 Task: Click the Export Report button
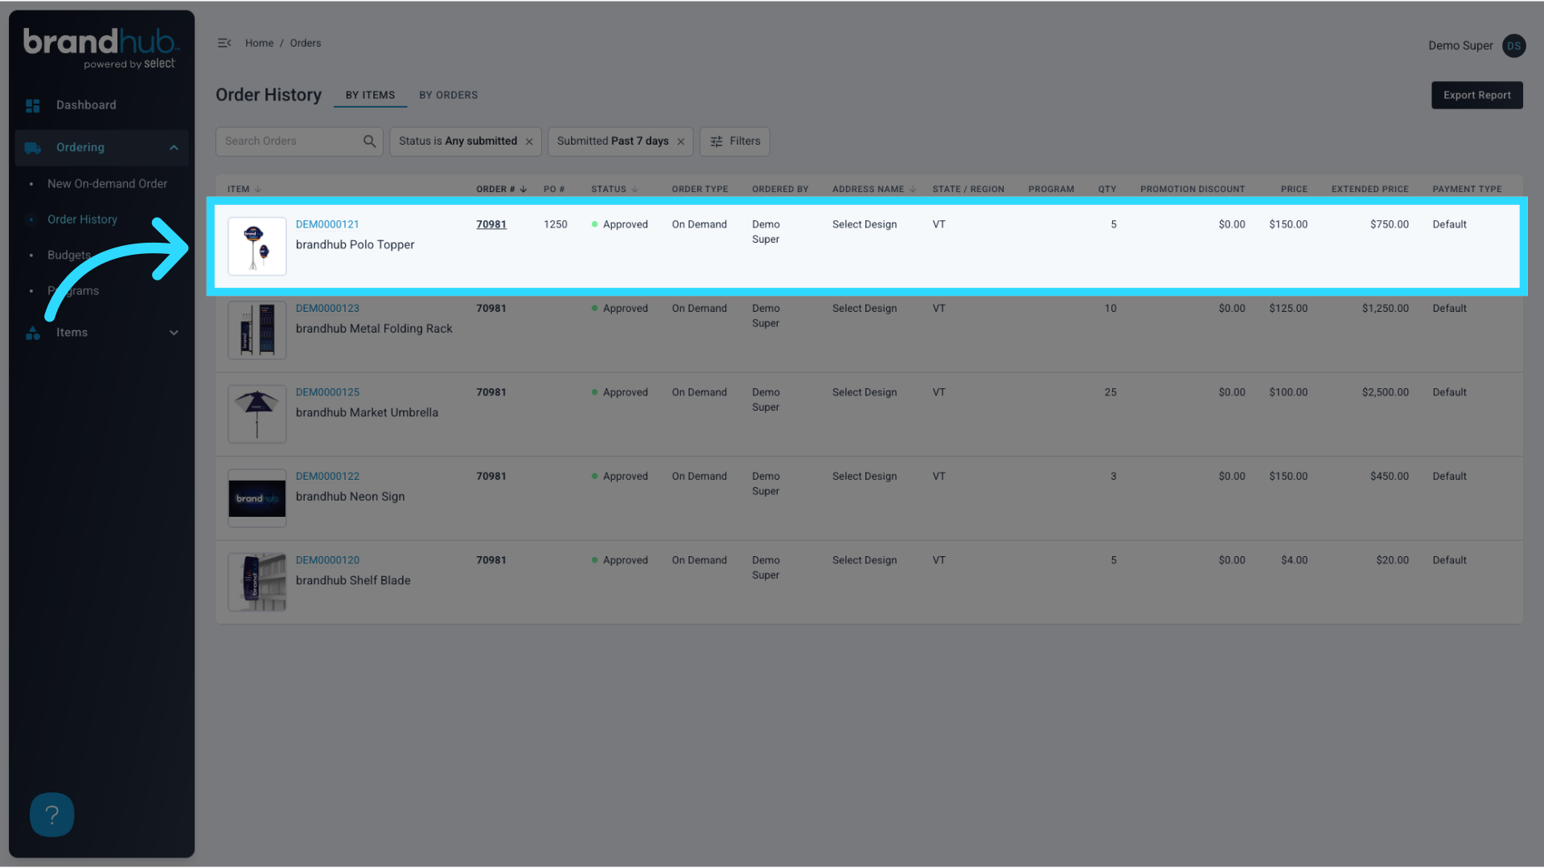coord(1476,95)
